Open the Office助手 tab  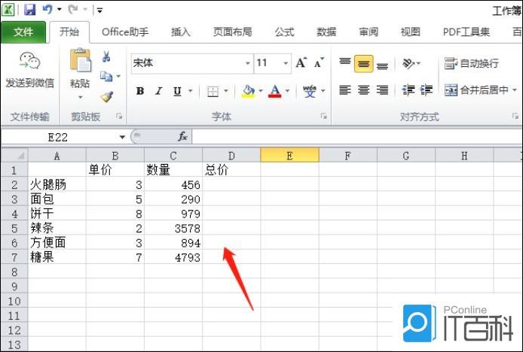click(x=125, y=32)
